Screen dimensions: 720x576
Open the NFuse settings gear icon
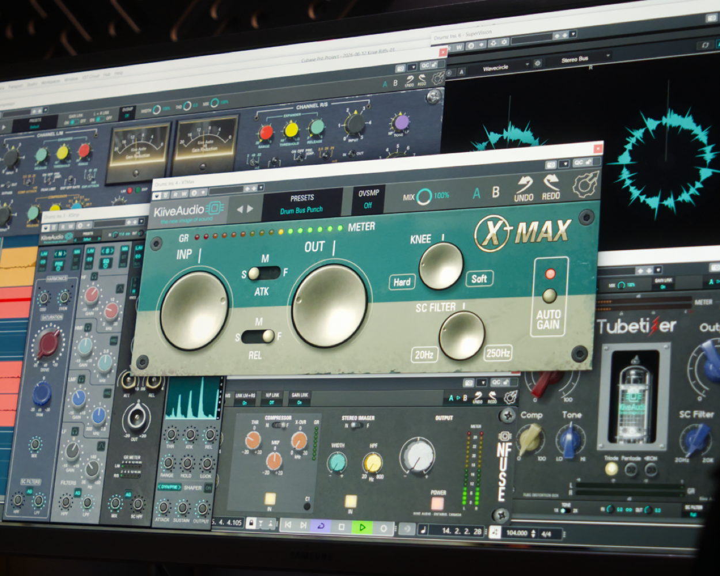pos(510,396)
